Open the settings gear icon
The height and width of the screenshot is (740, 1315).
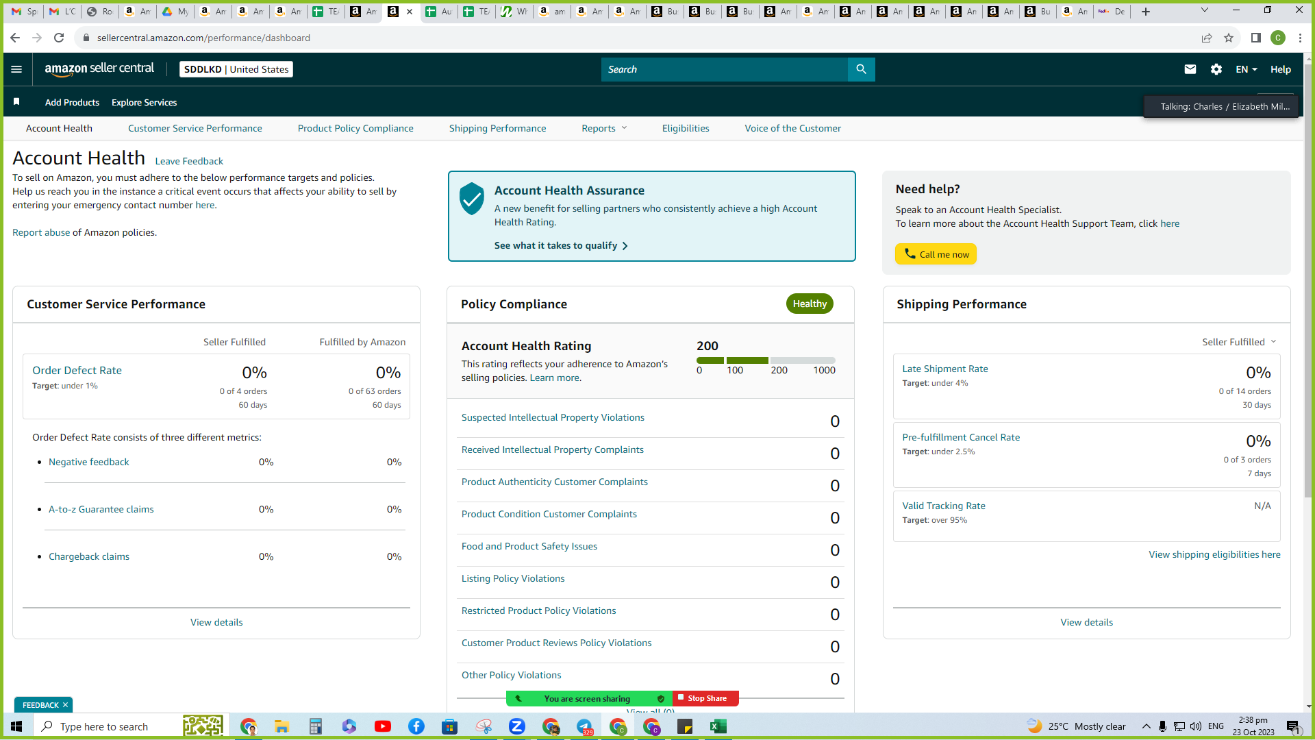click(x=1216, y=69)
